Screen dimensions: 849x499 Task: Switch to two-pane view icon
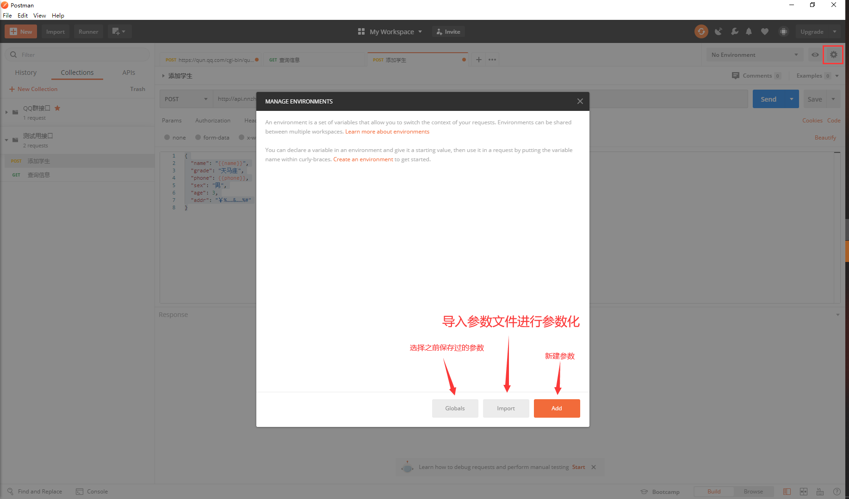[x=804, y=492]
